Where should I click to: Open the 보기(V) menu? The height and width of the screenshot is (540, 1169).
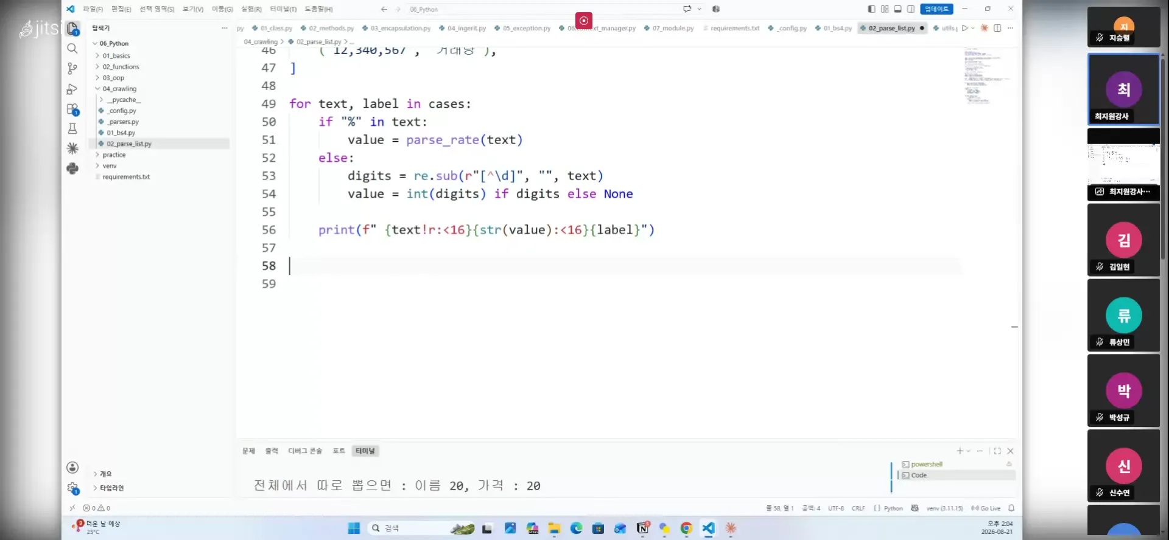[x=193, y=9]
